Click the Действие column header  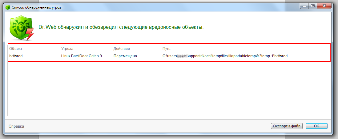122,49
